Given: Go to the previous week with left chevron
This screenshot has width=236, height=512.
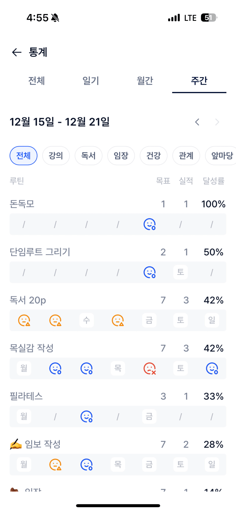Looking at the screenshot, I should [197, 122].
